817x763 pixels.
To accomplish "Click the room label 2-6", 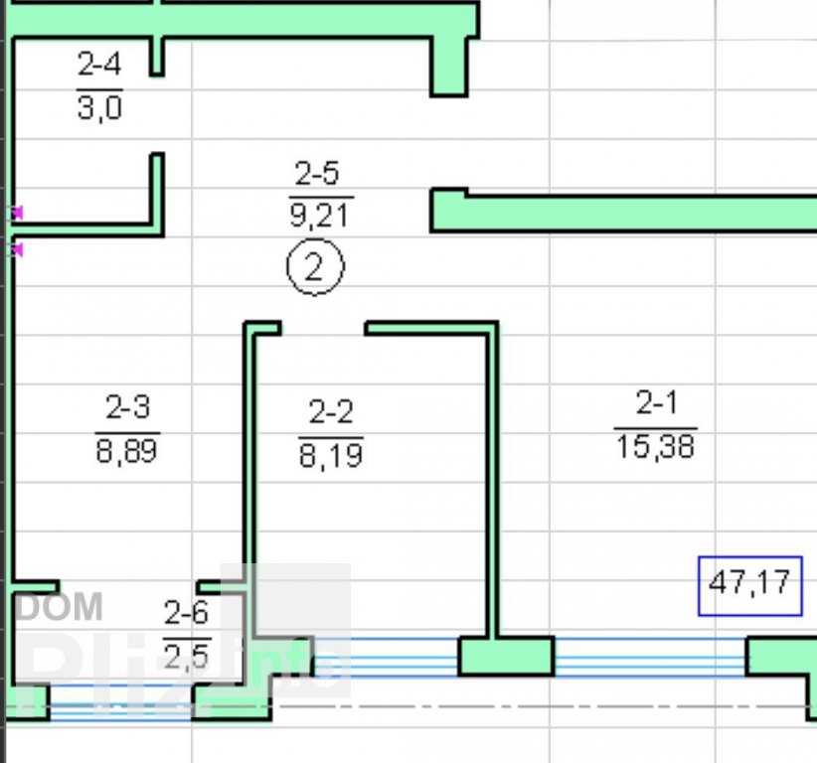I will click(x=187, y=612).
